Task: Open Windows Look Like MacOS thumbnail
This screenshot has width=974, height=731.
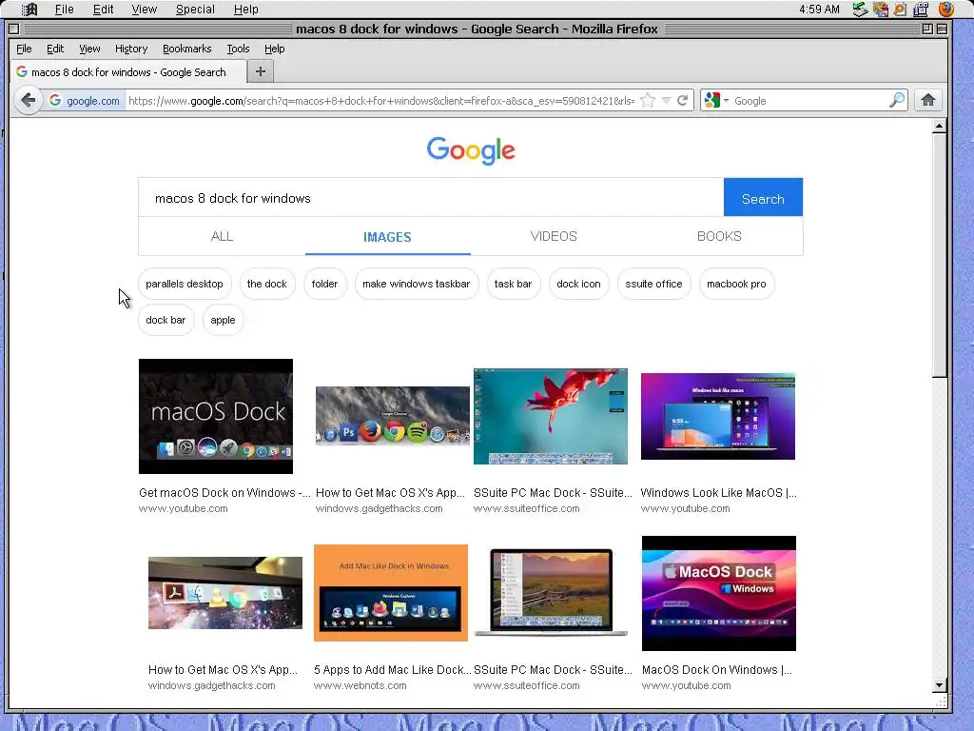Action: click(718, 416)
